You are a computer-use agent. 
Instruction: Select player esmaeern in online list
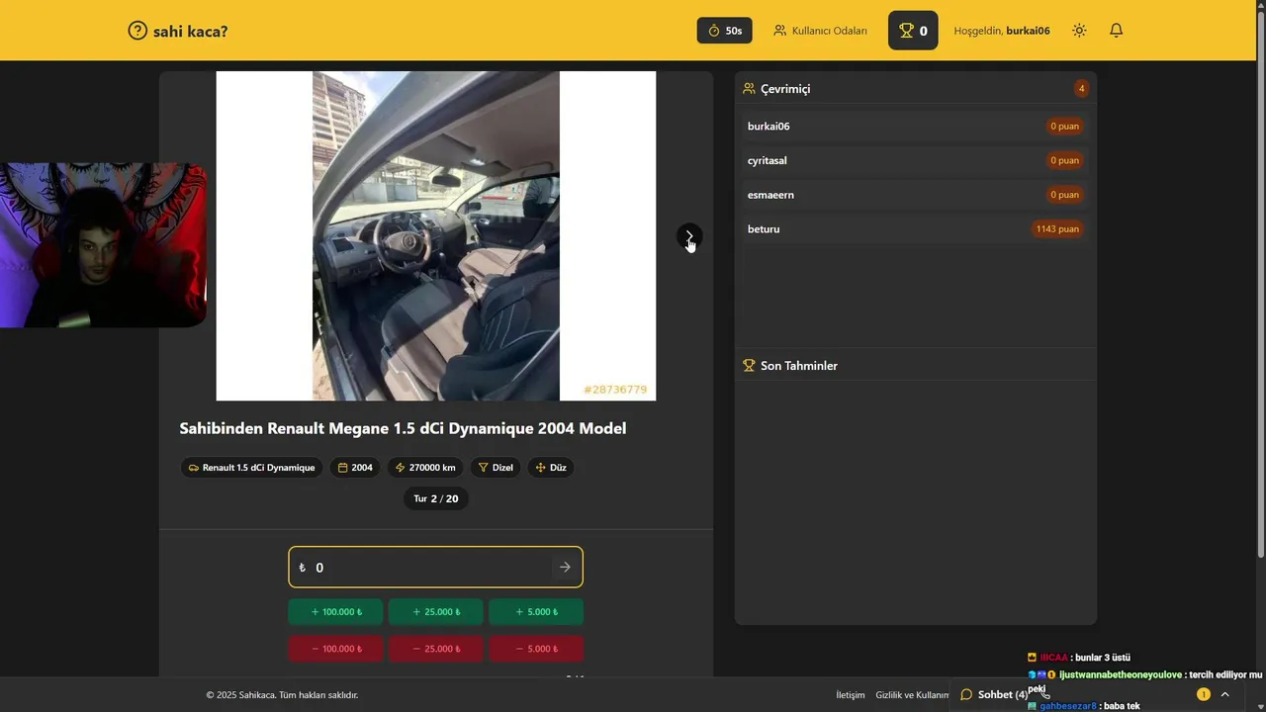tap(915, 195)
